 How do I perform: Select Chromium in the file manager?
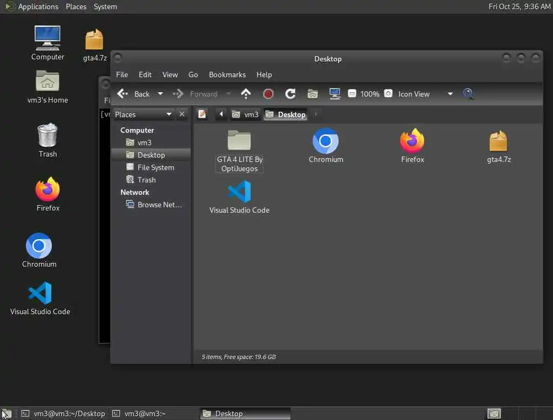(x=326, y=146)
